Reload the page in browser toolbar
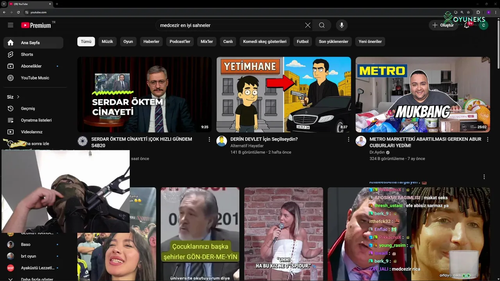Screen dimensions: 500x281 (18, 12)
